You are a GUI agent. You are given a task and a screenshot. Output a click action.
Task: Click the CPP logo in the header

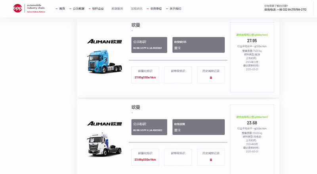pyautogui.click(x=18, y=8)
